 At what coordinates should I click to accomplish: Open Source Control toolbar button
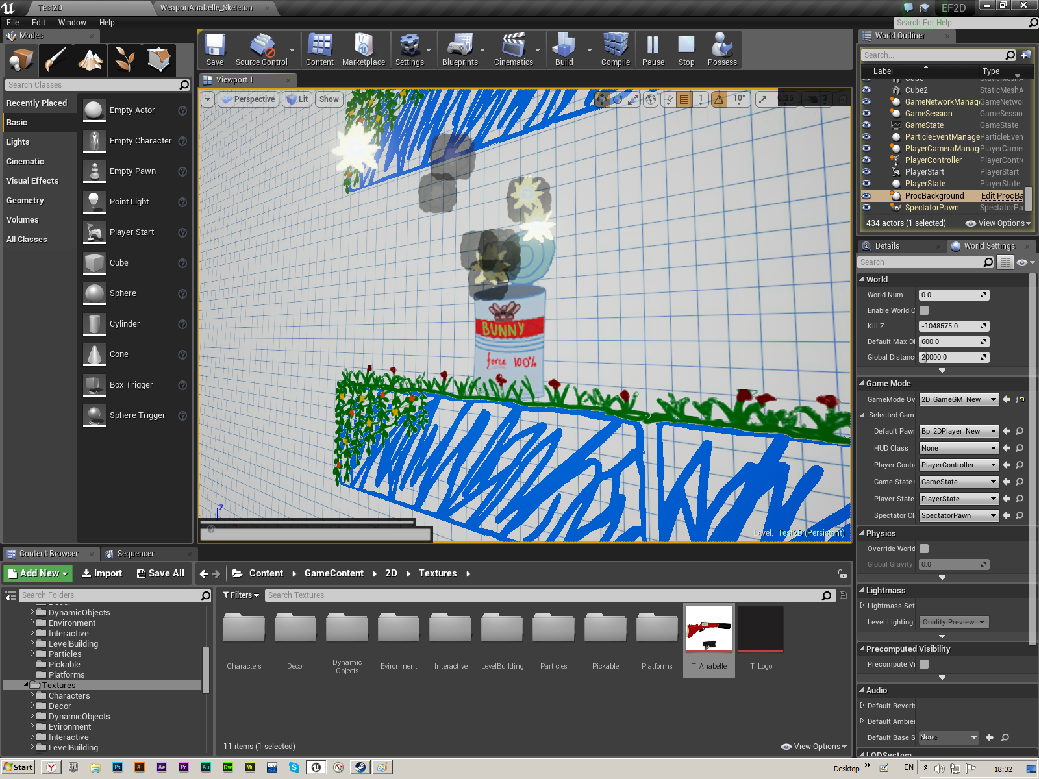(261, 50)
